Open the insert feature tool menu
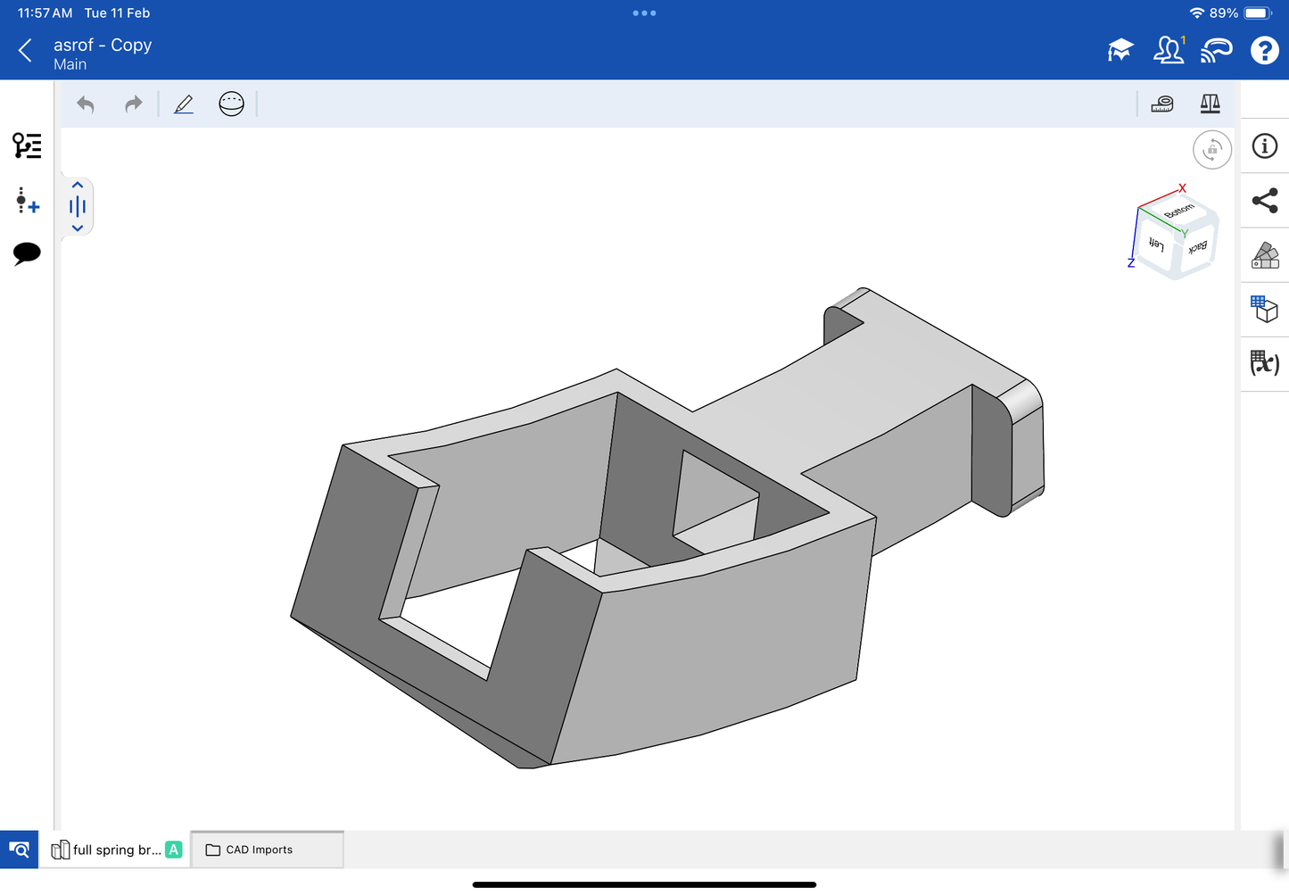 click(x=27, y=201)
